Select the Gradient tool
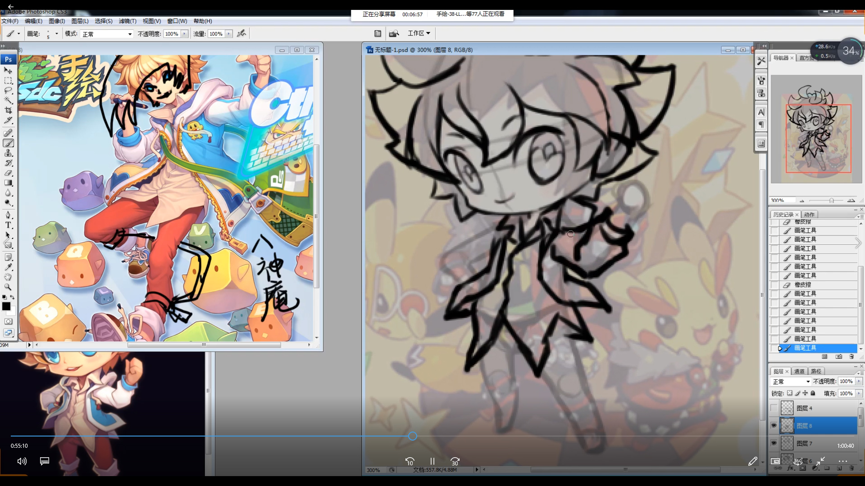 pos(8,183)
